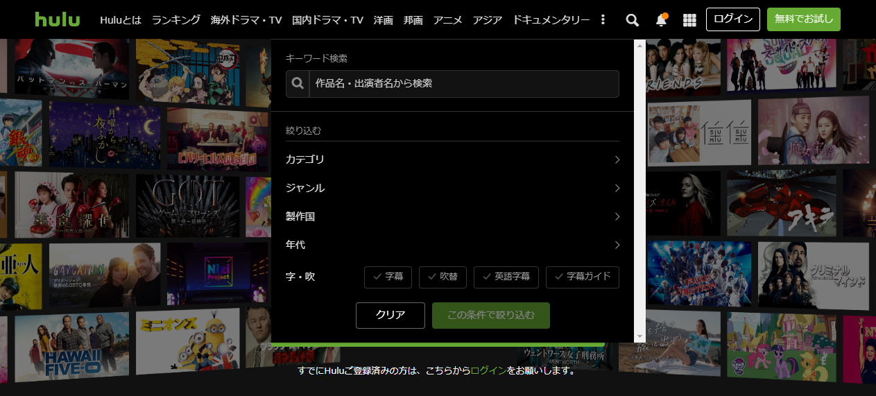This screenshot has height=396, width=876.
Task: Toggle the 字幕ガイド filter
Action: coord(583,277)
